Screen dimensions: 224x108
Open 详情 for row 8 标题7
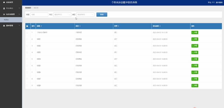[195, 79]
